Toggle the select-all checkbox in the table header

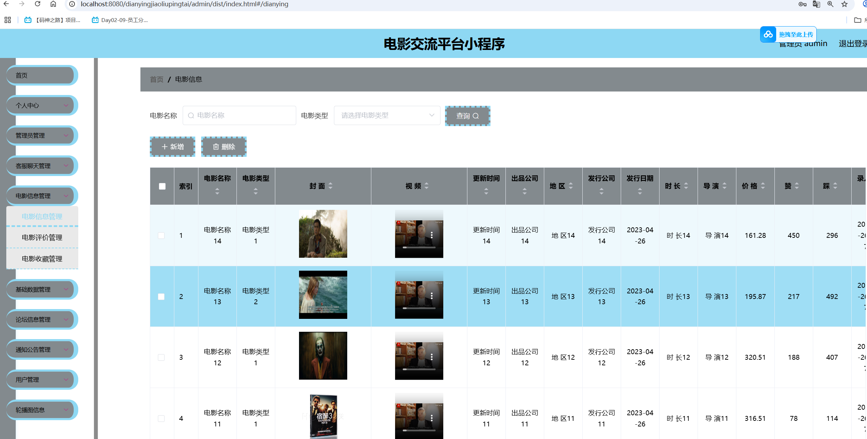tap(162, 186)
